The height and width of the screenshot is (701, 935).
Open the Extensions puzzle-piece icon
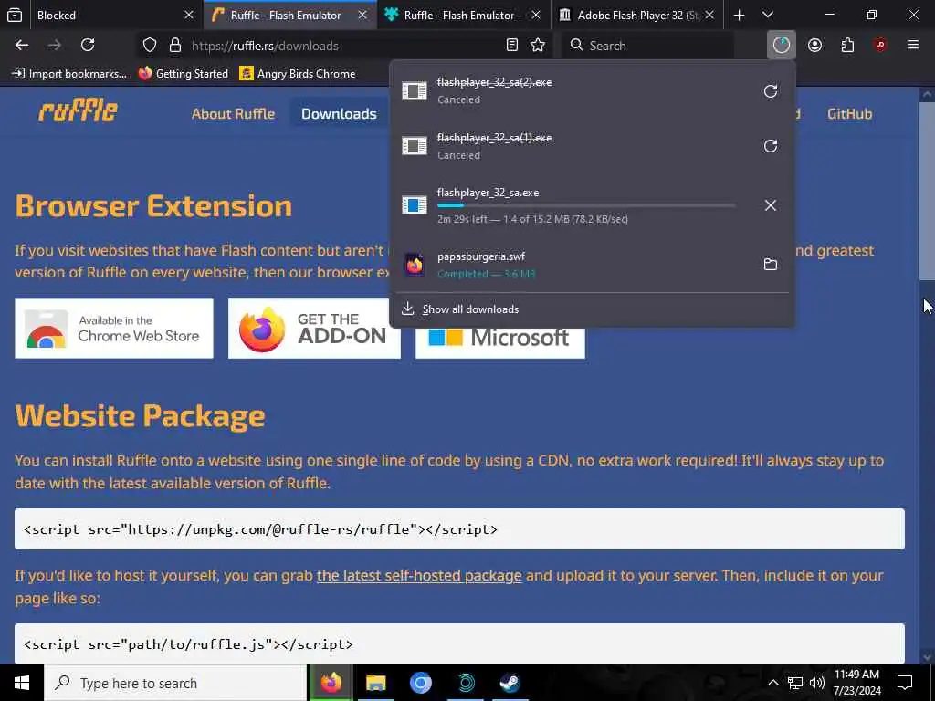847,46
